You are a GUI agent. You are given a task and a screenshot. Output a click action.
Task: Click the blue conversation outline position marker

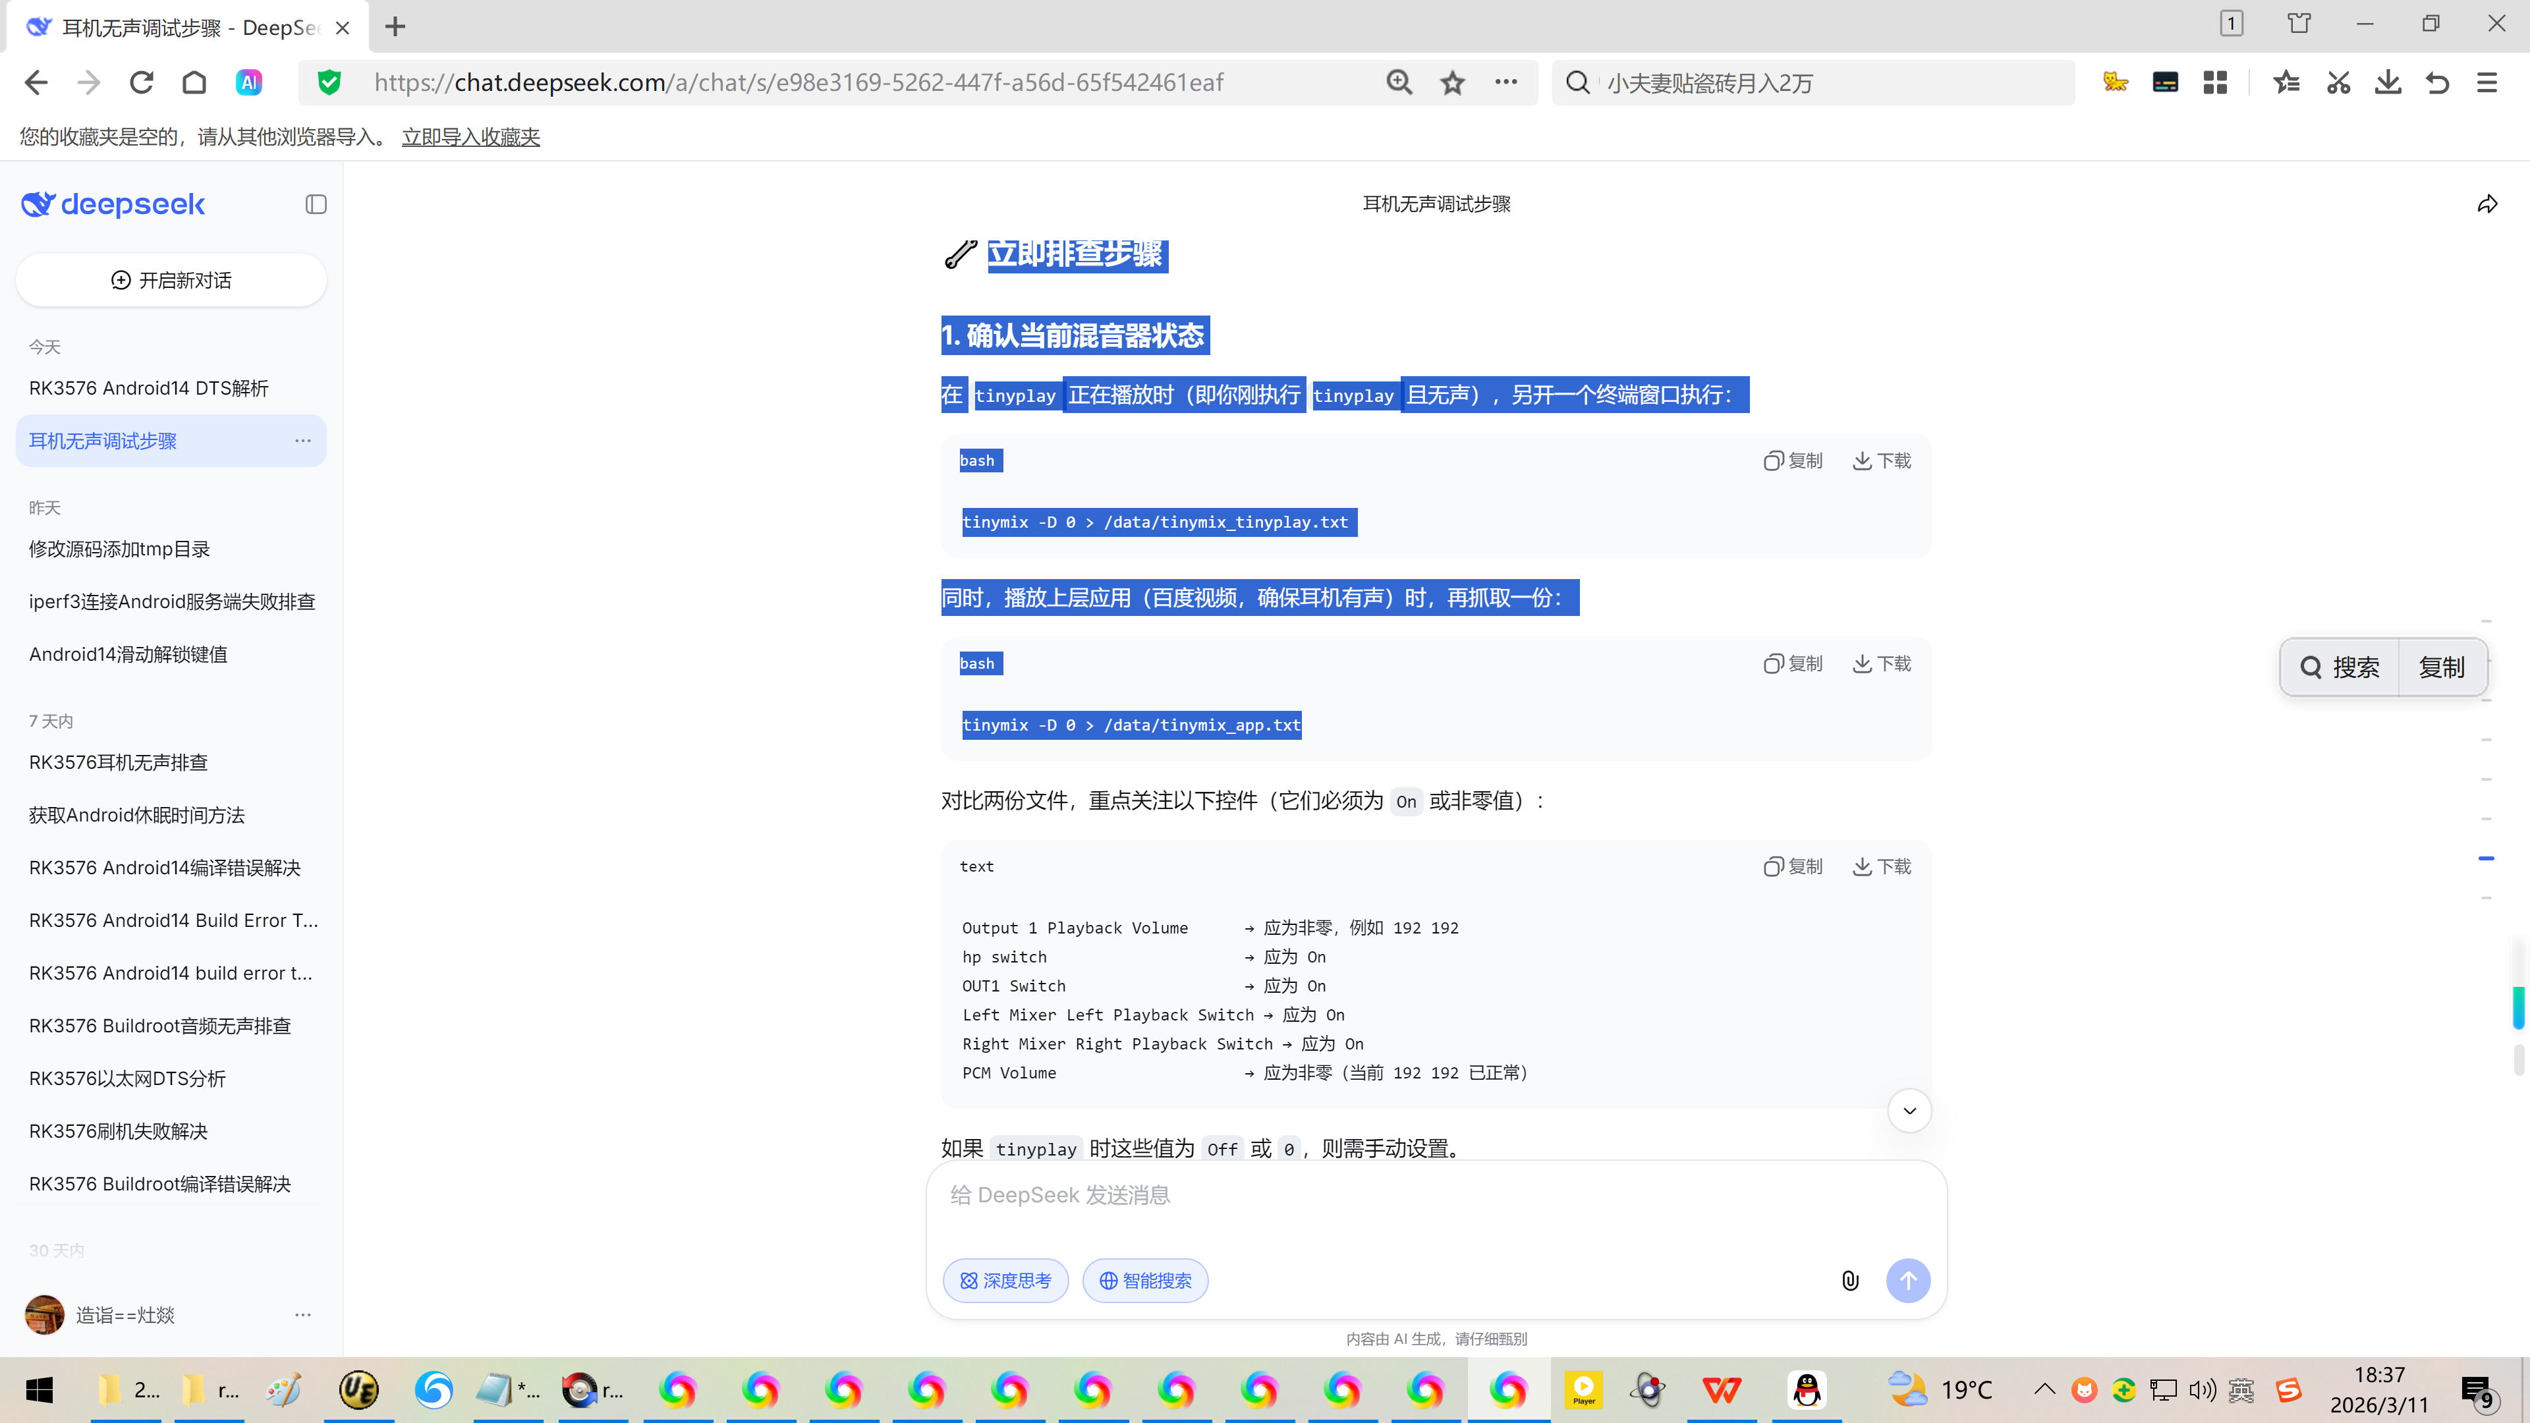point(2486,858)
